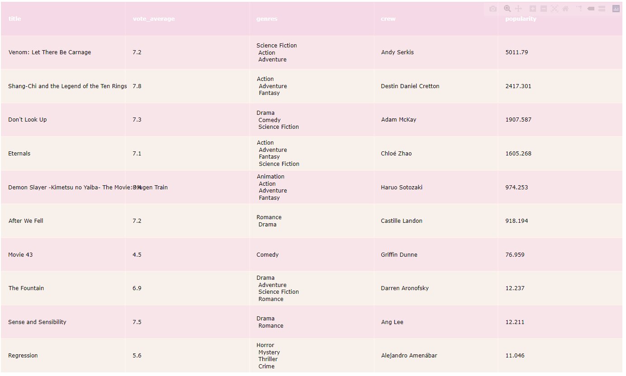The width and height of the screenshot is (626, 376).
Task: Select the Movie 43 title cell
Action: 20,255
